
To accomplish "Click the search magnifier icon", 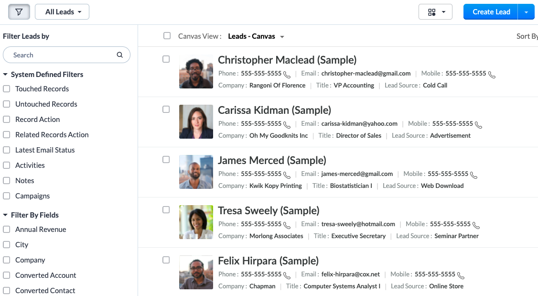I will click(120, 55).
